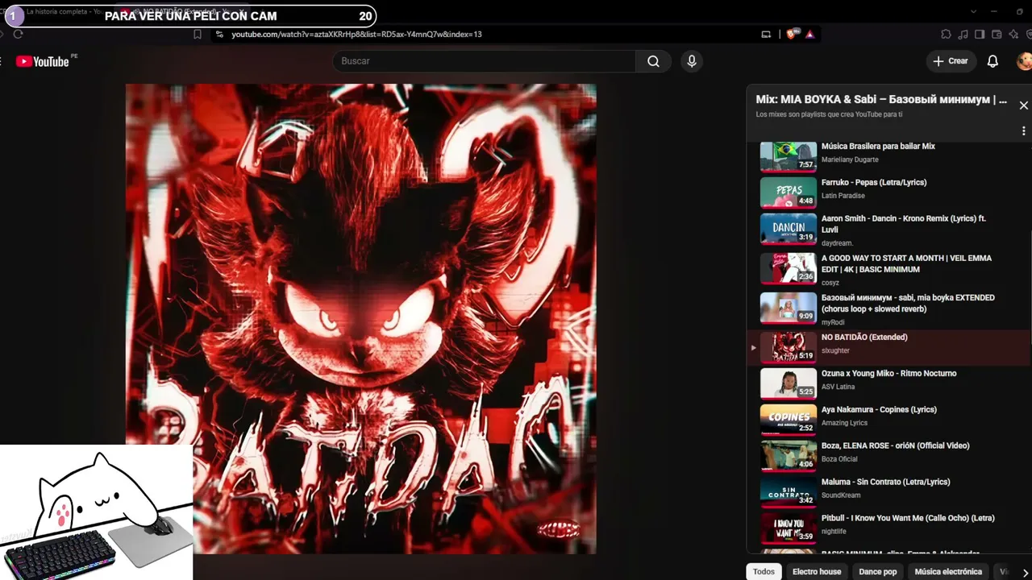1032x580 pixels.
Task: Click the magnifier search button
Action: click(653, 61)
